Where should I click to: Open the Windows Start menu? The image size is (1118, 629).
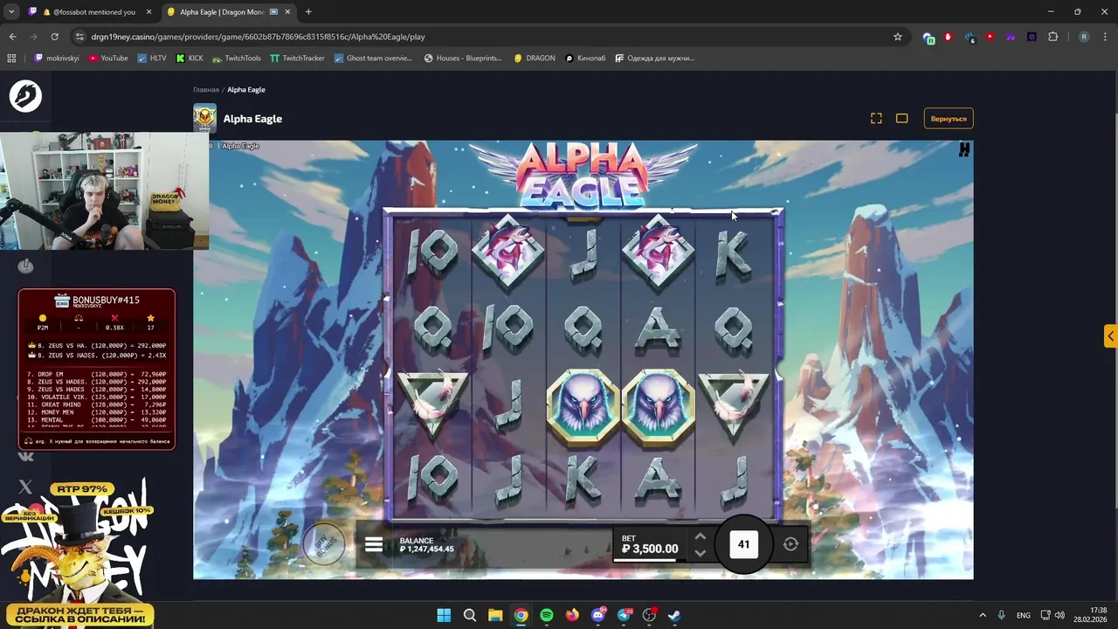click(x=444, y=615)
